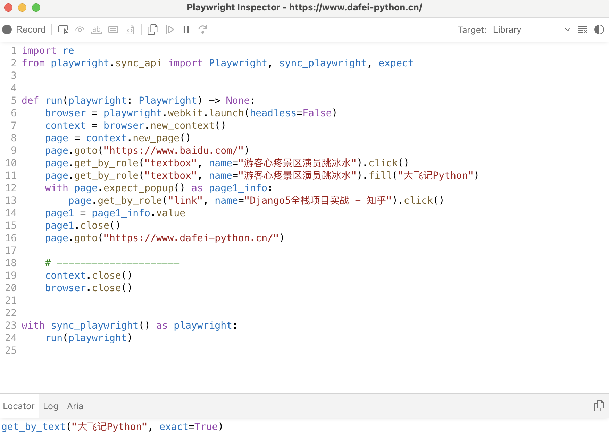Copy generated code to clipboard
This screenshot has height=447, width=609.
pos(152,29)
